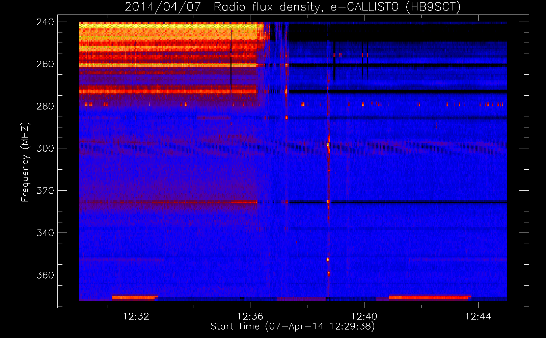Select the 300 frequency tick label
The image size is (546, 338).
(45, 149)
